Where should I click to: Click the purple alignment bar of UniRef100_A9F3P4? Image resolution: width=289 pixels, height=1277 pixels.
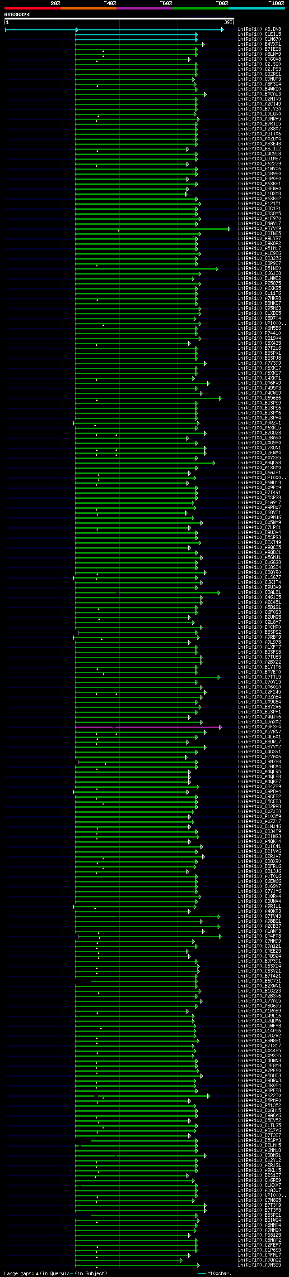(x=148, y=727)
